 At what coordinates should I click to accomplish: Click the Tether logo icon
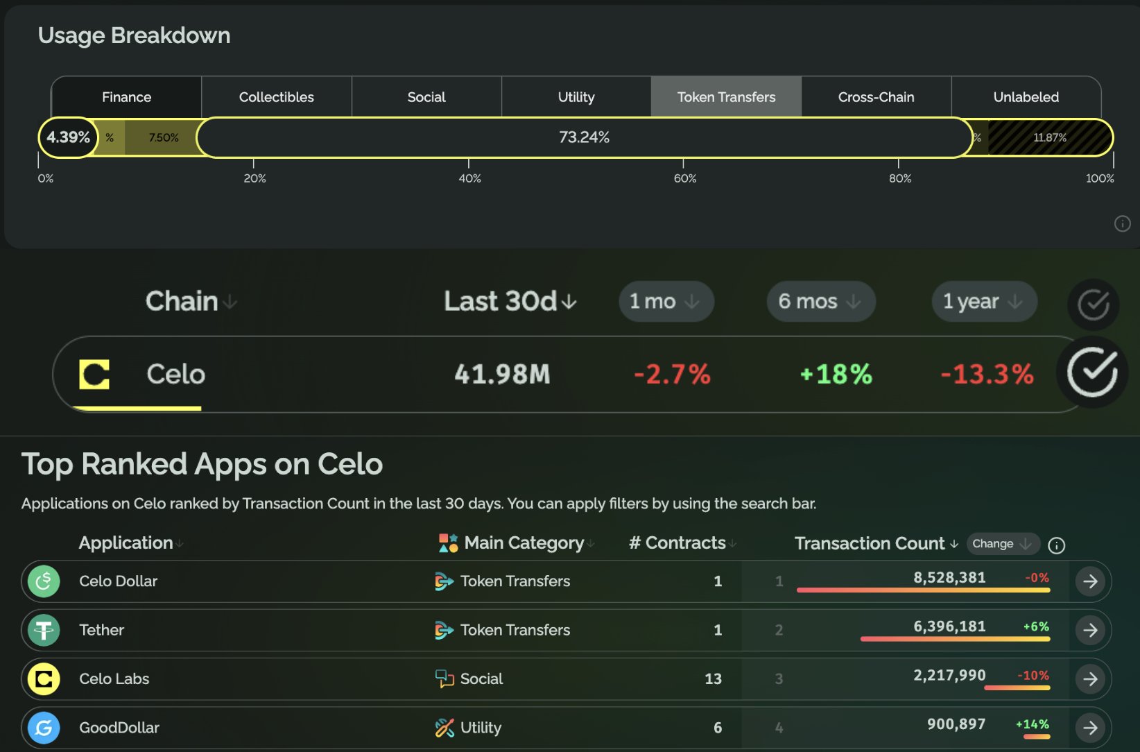[x=44, y=630]
